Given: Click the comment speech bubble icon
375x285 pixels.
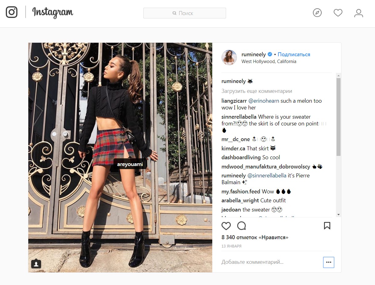Looking at the screenshot, I should pos(242,226).
